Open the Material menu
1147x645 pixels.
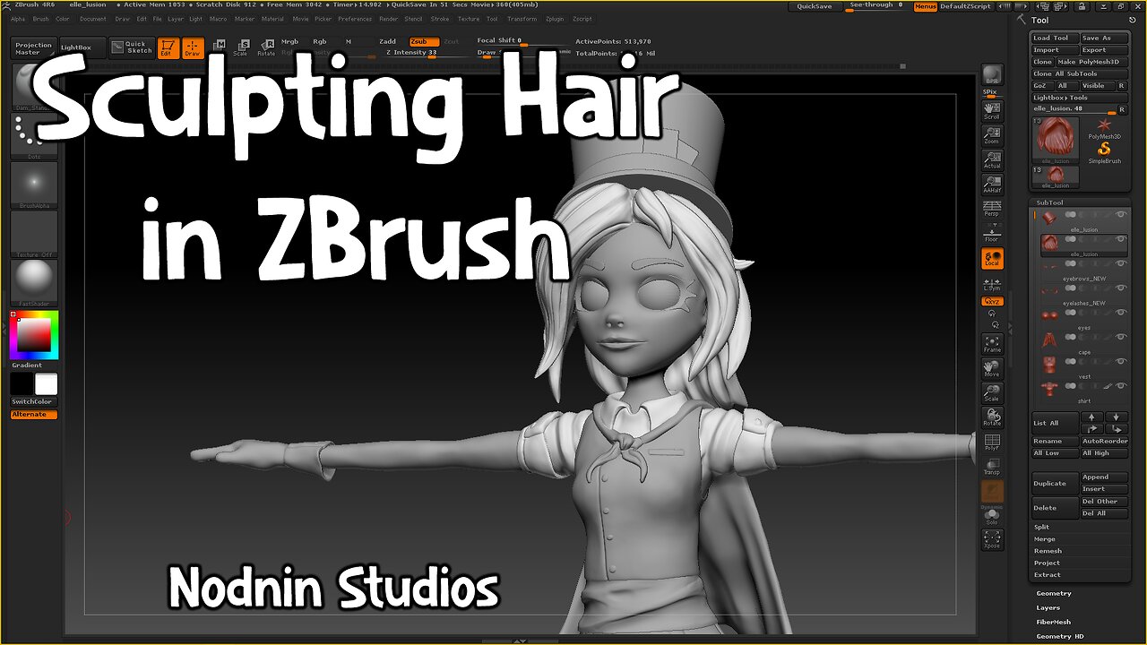(x=272, y=19)
